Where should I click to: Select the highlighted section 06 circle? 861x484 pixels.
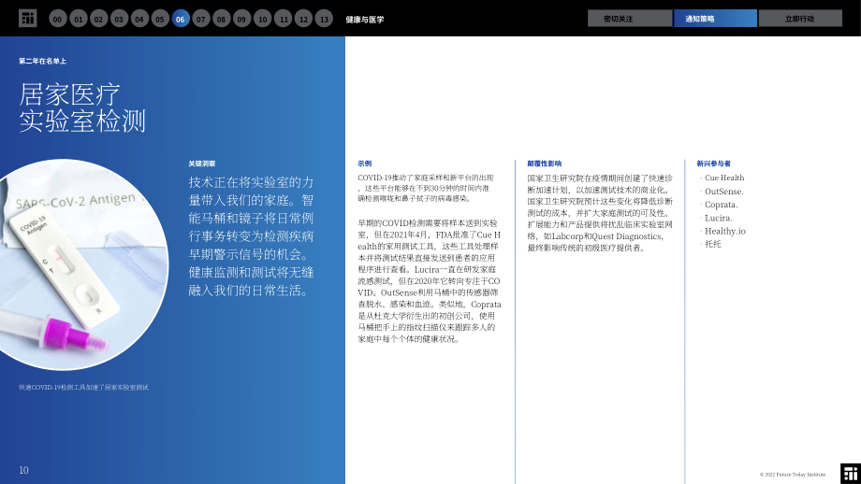pyautogui.click(x=181, y=19)
